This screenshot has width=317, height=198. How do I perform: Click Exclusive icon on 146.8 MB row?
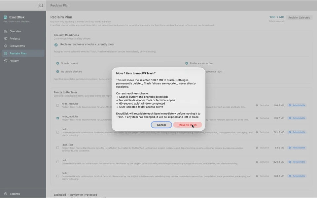[257, 105]
